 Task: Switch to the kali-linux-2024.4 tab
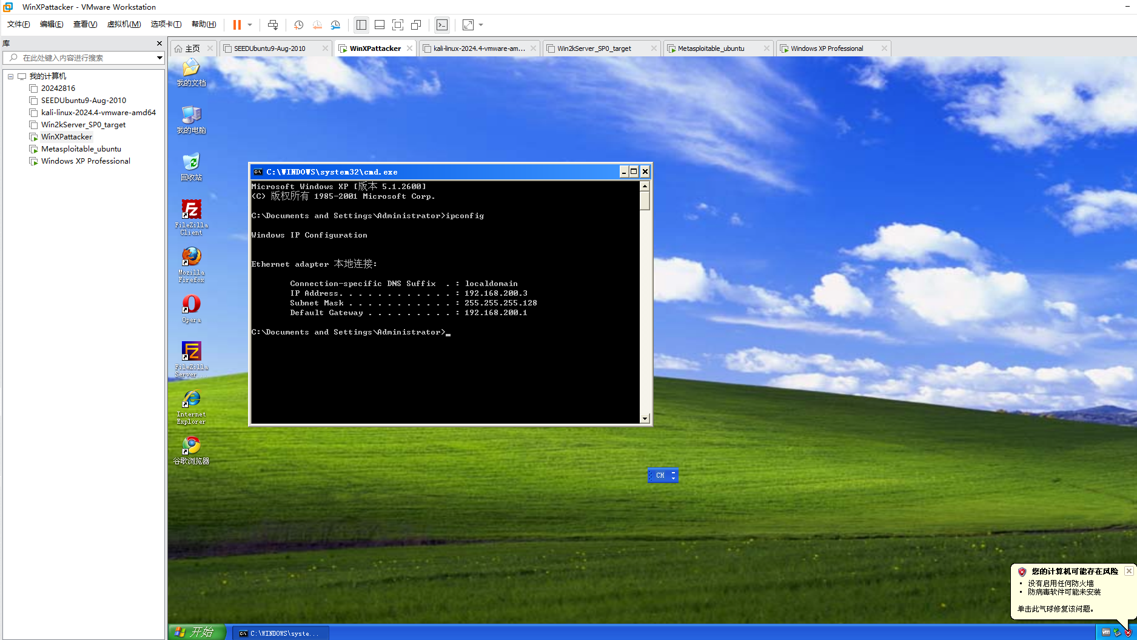click(x=479, y=48)
